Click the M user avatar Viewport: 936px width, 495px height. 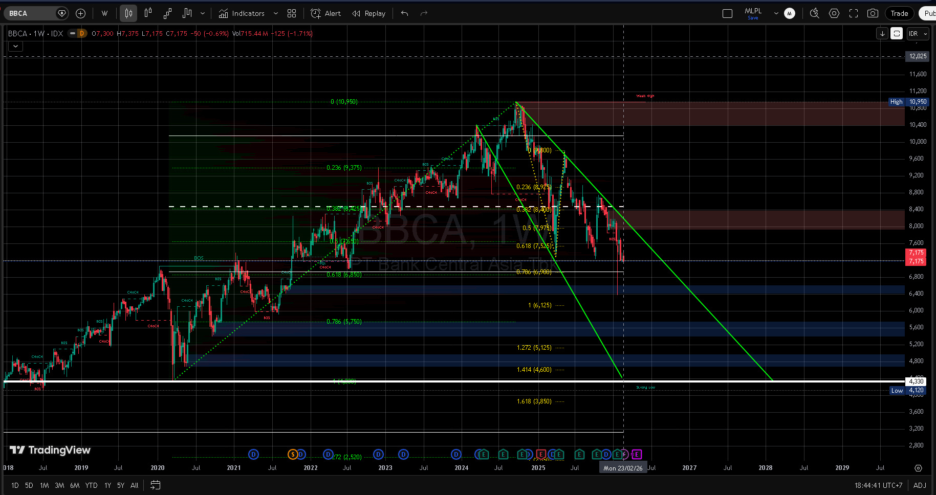(790, 13)
